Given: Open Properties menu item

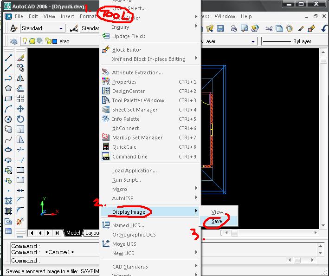Looking at the screenshot, I should click(150, 82).
